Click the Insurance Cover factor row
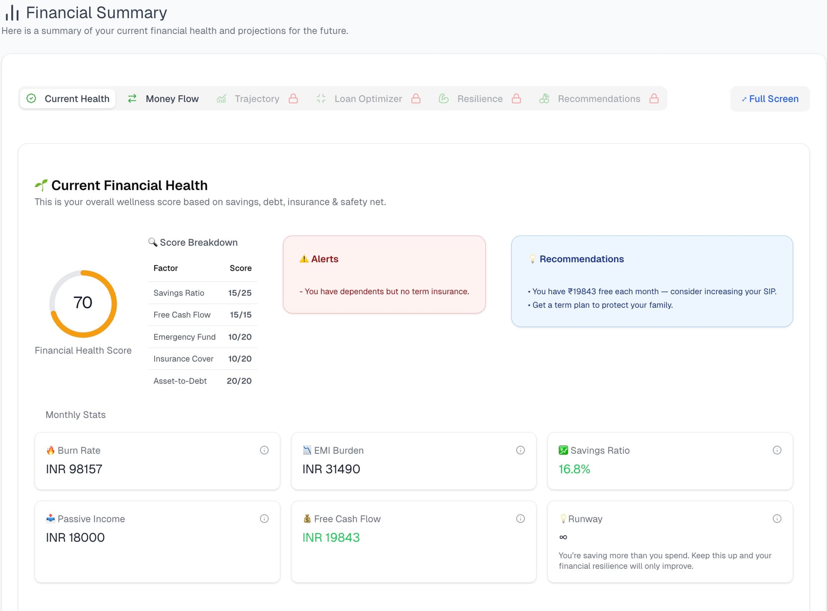Image resolution: width=827 pixels, height=611 pixels. click(x=202, y=359)
